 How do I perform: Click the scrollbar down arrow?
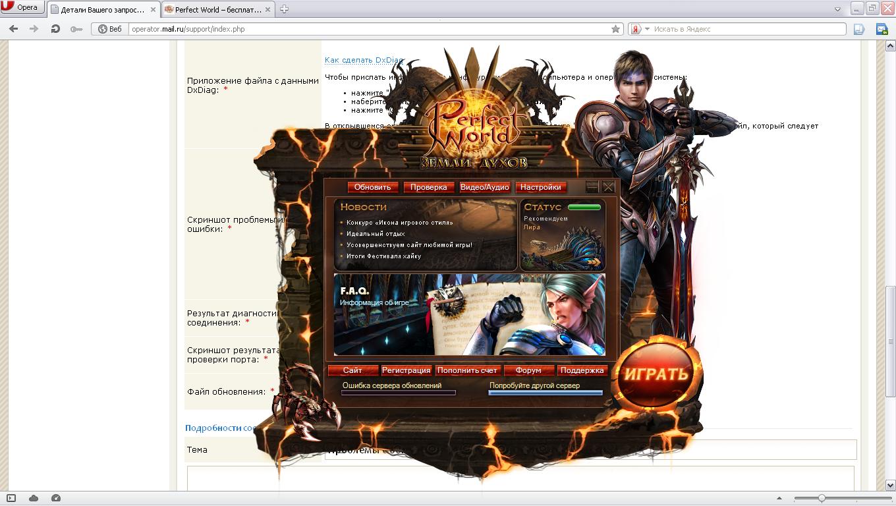point(891,486)
